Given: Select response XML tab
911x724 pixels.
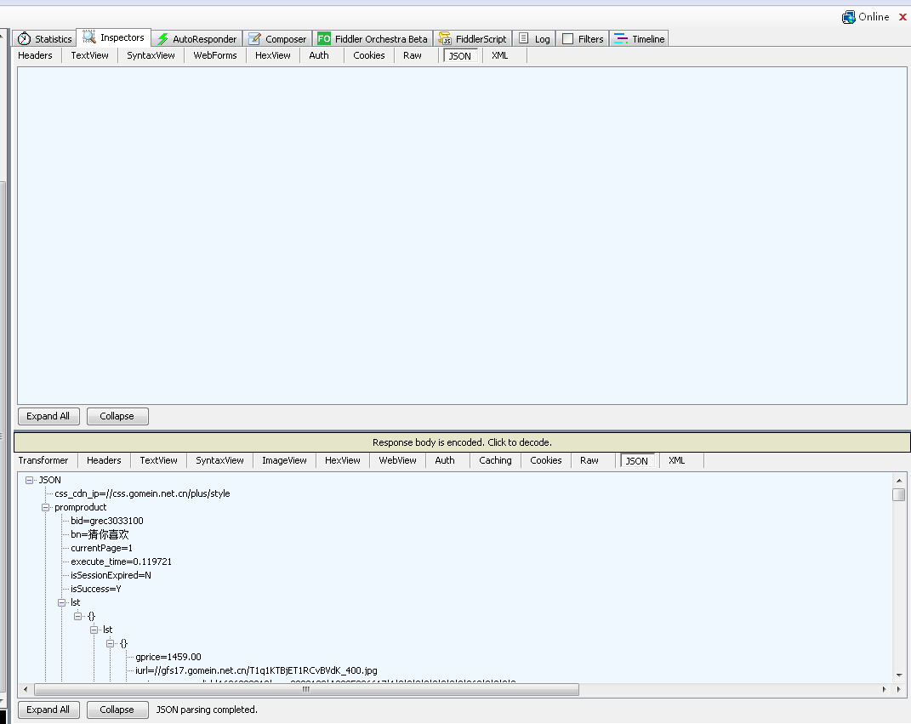Looking at the screenshot, I should click(x=676, y=460).
